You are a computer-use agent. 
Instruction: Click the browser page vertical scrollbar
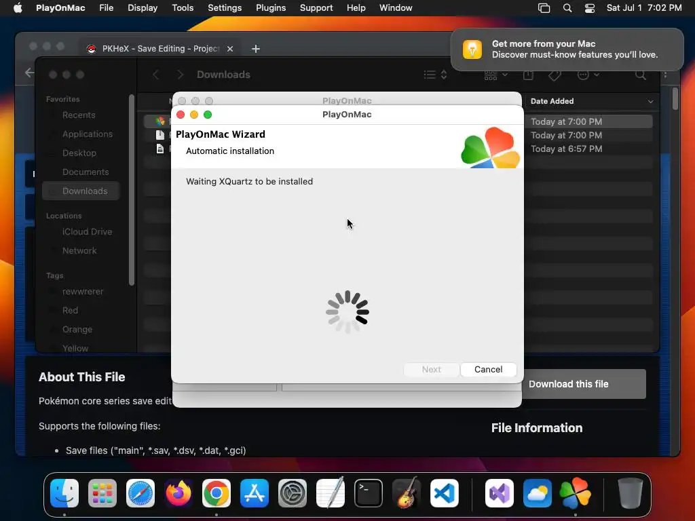[675, 98]
